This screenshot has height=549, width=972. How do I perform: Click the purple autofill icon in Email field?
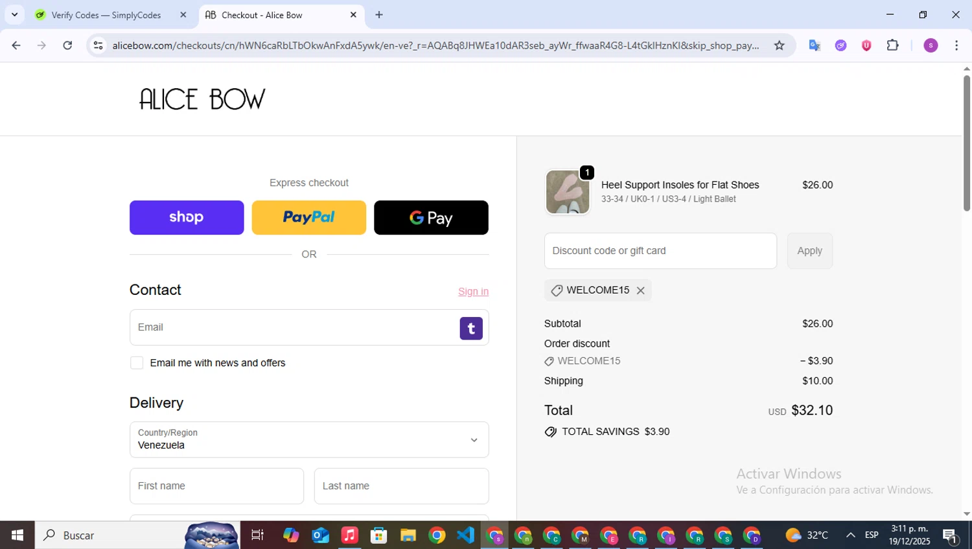[471, 328]
